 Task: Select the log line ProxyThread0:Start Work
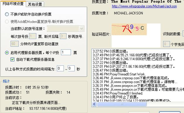(119, 74)
